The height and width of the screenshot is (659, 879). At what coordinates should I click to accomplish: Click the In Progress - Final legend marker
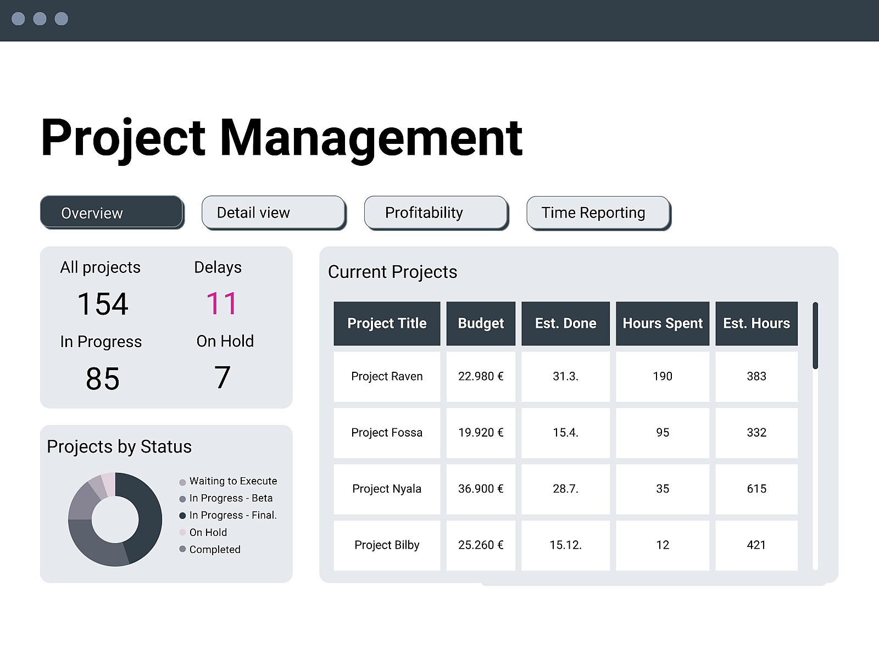click(181, 515)
